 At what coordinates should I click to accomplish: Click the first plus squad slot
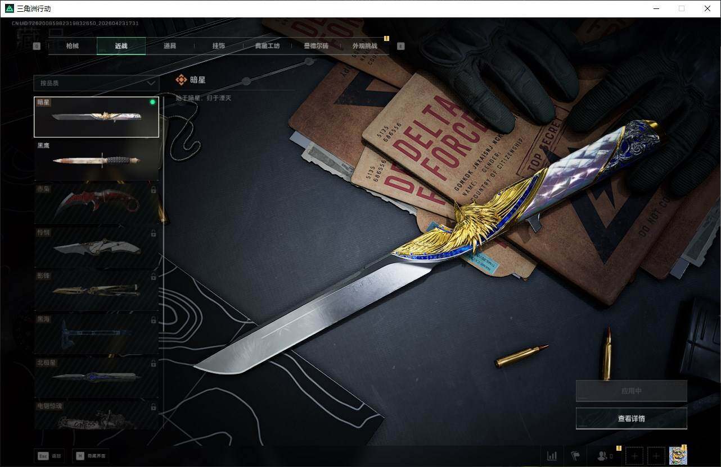(634, 456)
